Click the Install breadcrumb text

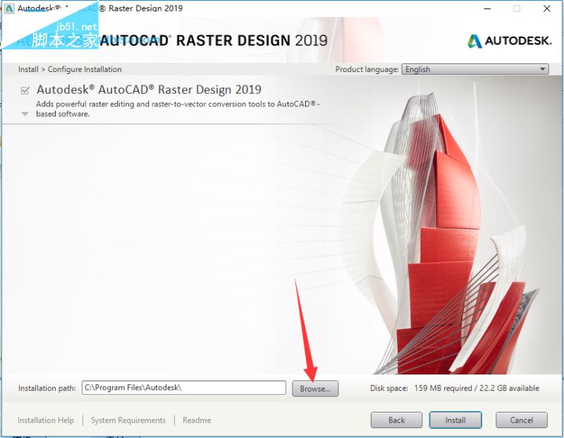[x=28, y=69]
